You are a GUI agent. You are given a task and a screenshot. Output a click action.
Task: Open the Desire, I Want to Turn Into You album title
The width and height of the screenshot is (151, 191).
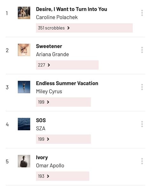[72, 9]
